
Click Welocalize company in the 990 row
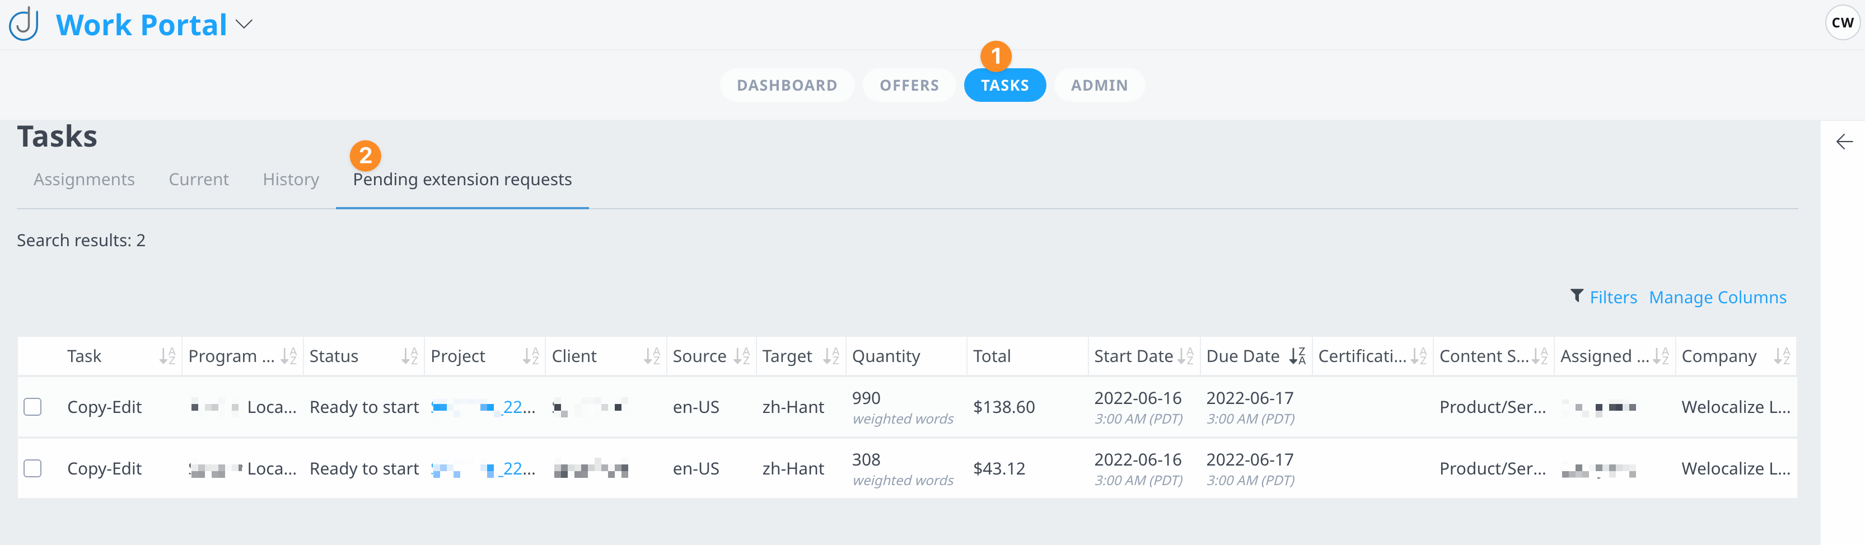pyautogui.click(x=1736, y=407)
